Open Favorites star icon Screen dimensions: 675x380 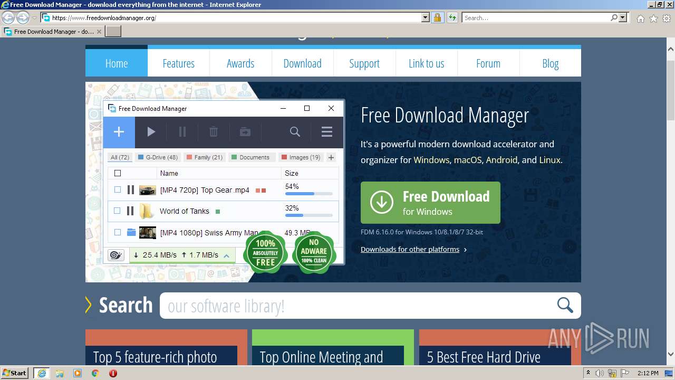(x=653, y=18)
